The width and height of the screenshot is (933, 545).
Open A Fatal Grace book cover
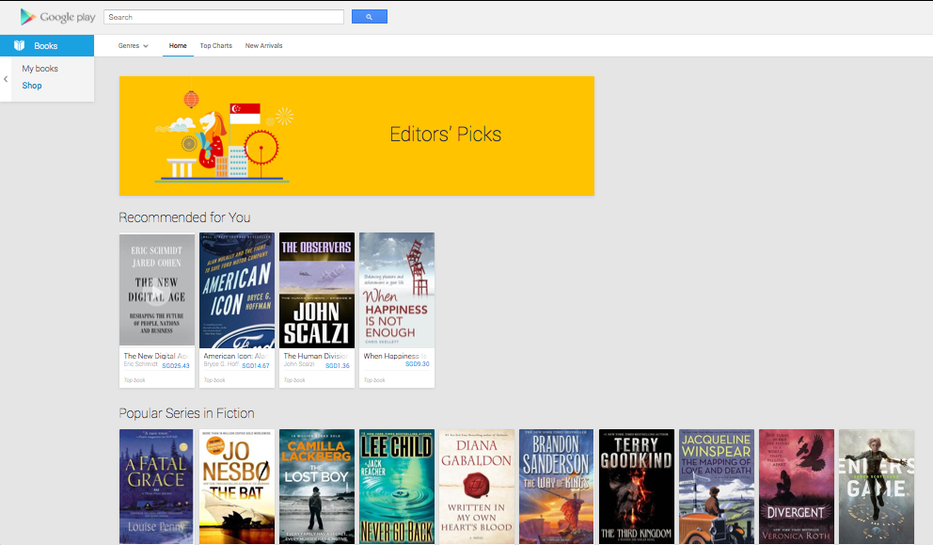(x=156, y=487)
